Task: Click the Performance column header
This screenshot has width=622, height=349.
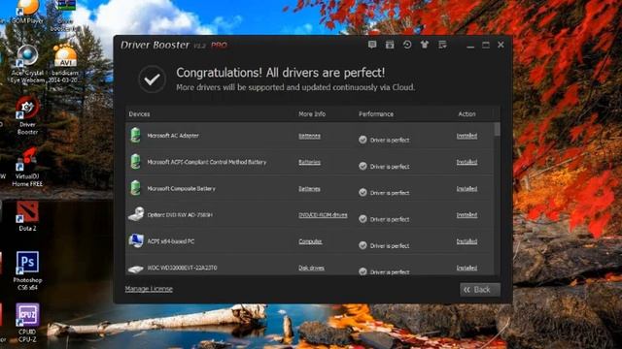Action: [x=376, y=114]
